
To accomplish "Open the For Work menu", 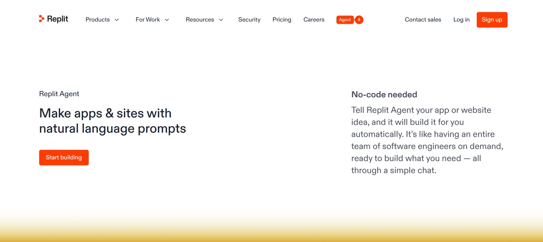I will pos(148,19).
